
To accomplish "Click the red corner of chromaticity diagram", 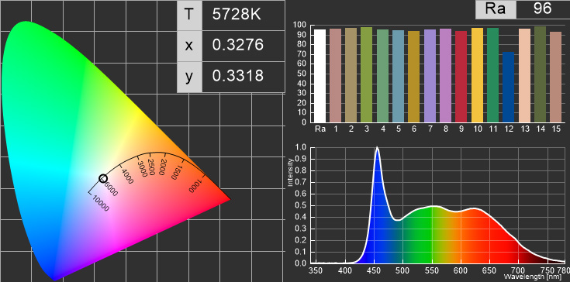I will coord(227,199).
